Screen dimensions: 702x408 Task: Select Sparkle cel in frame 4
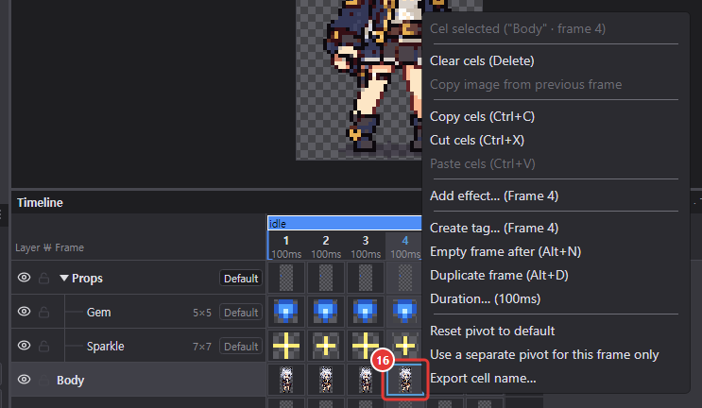(x=404, y=346)
